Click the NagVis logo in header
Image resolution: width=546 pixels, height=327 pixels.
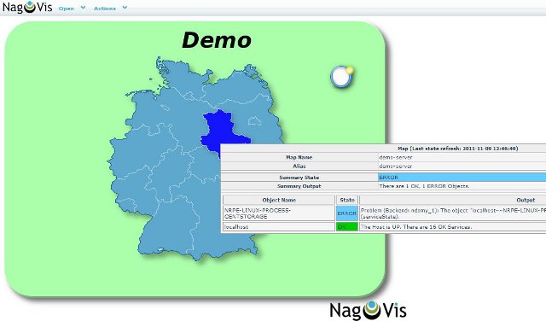(27, 7)
